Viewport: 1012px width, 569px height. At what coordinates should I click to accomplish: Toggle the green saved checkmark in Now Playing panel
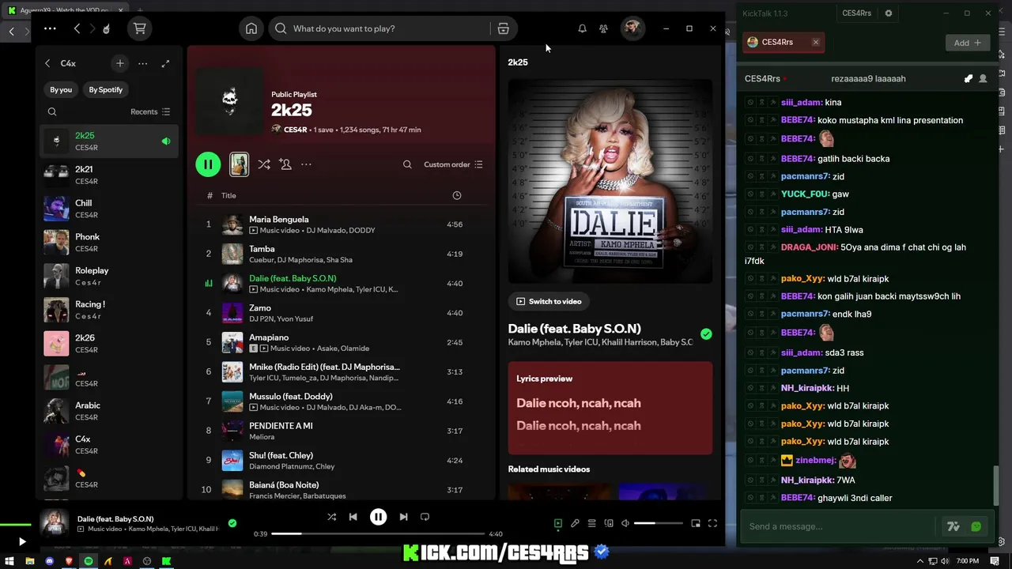point(706,334)
